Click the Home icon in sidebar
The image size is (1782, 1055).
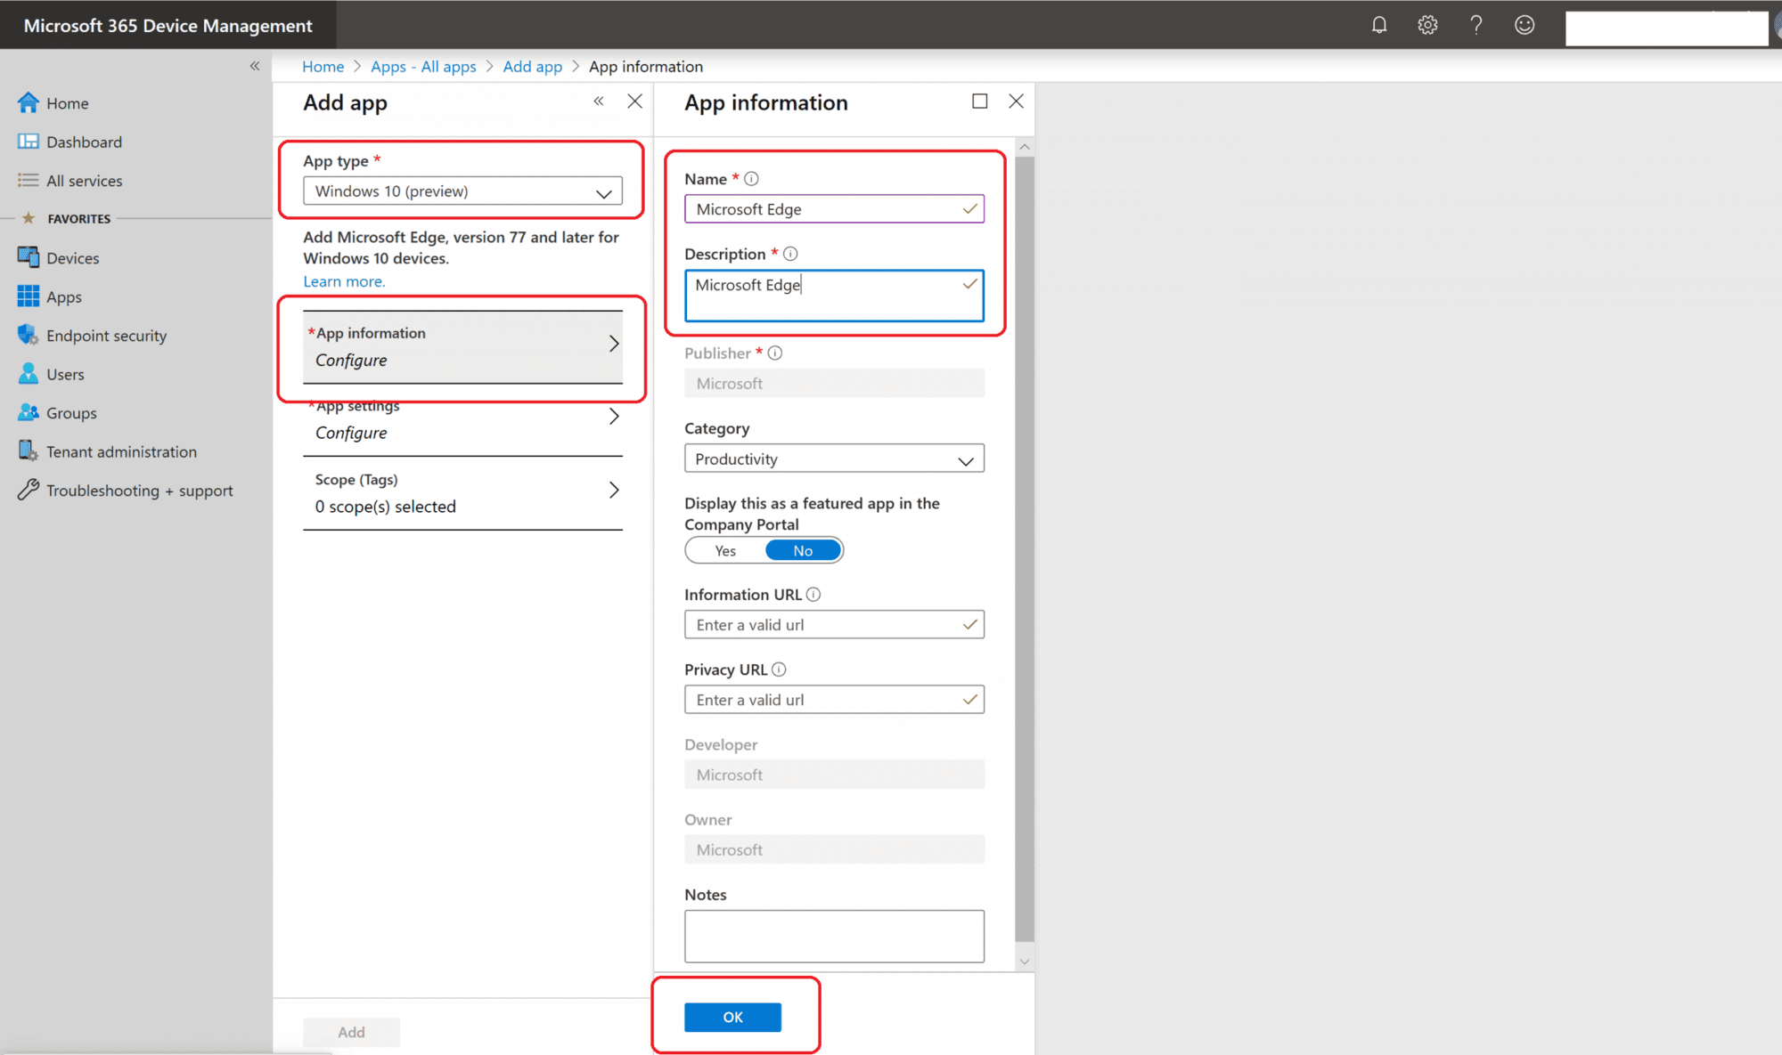click(x=29, y=102)
